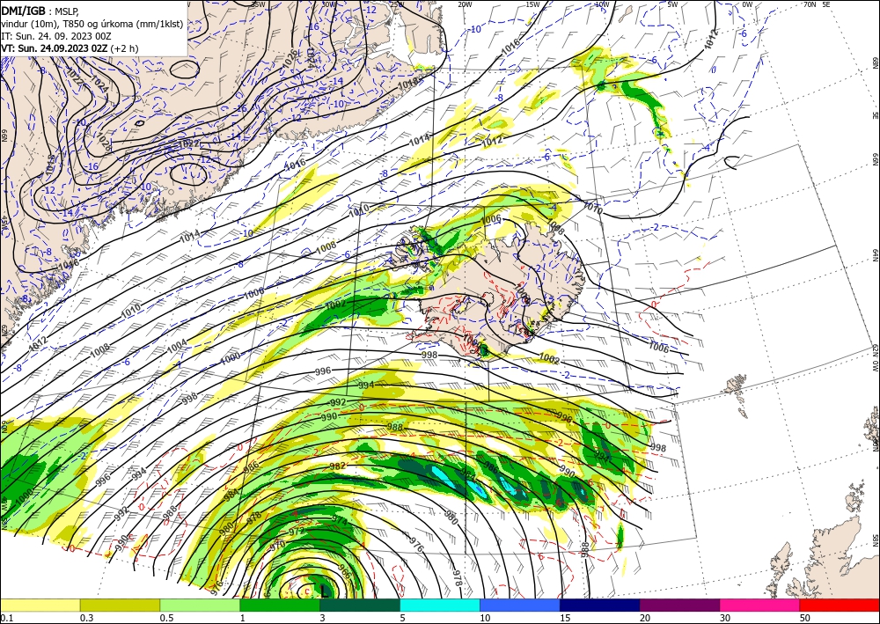Click the '5W' longitude label
Image resolution: width=880 pixels, height=624 pixels.
(672, 4)
